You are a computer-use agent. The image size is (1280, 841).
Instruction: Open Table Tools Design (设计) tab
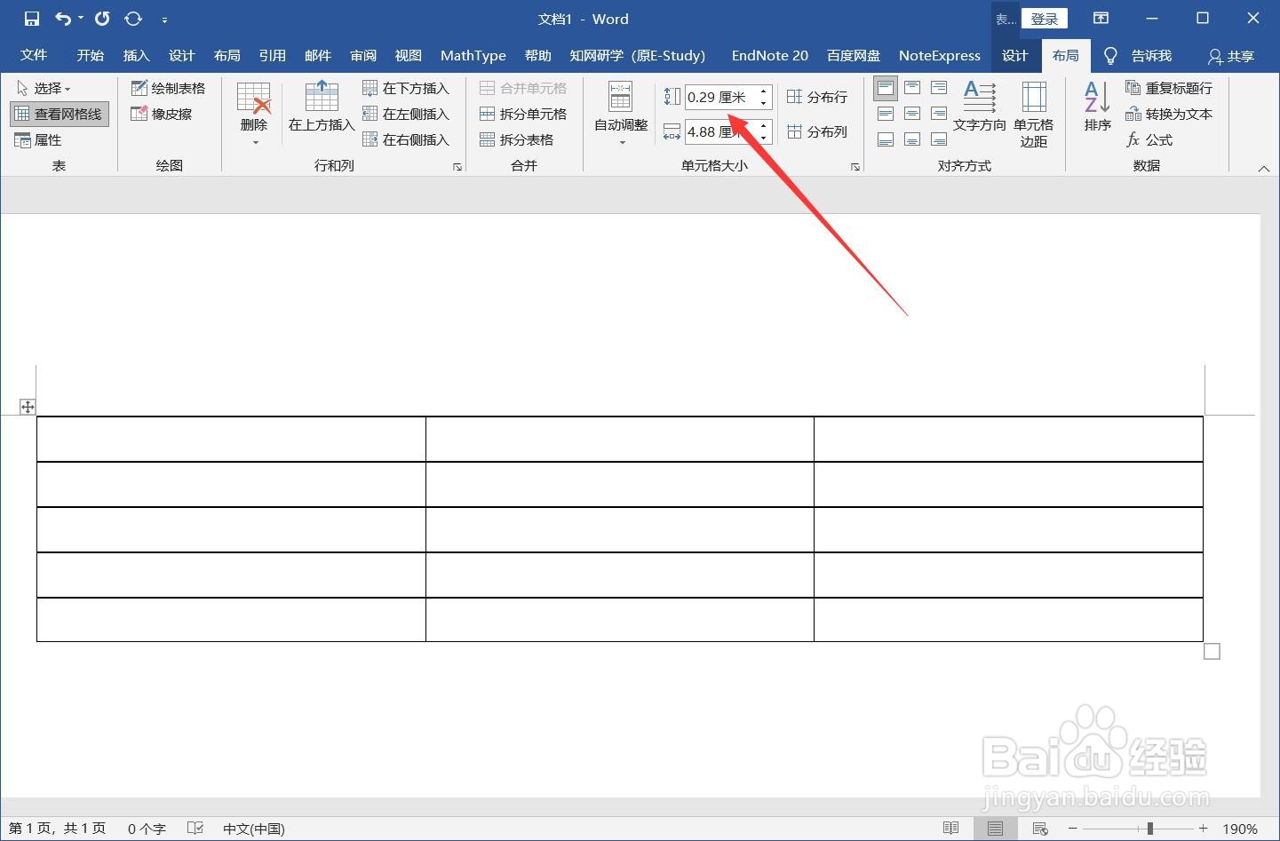(x=1014, y=55)
